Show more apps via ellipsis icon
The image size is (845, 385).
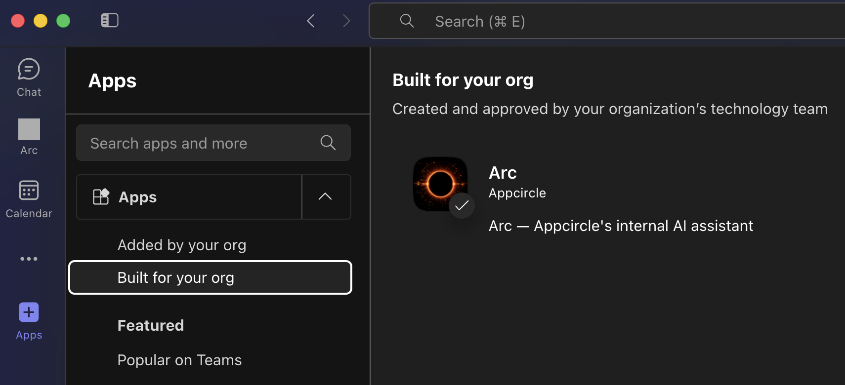[29, 259]
